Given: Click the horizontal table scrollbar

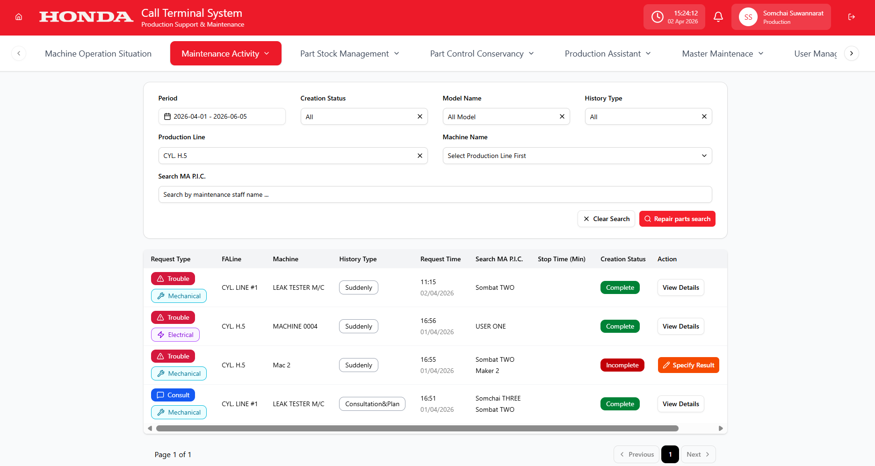Looking at the screenshot, I should click(417, 428).
